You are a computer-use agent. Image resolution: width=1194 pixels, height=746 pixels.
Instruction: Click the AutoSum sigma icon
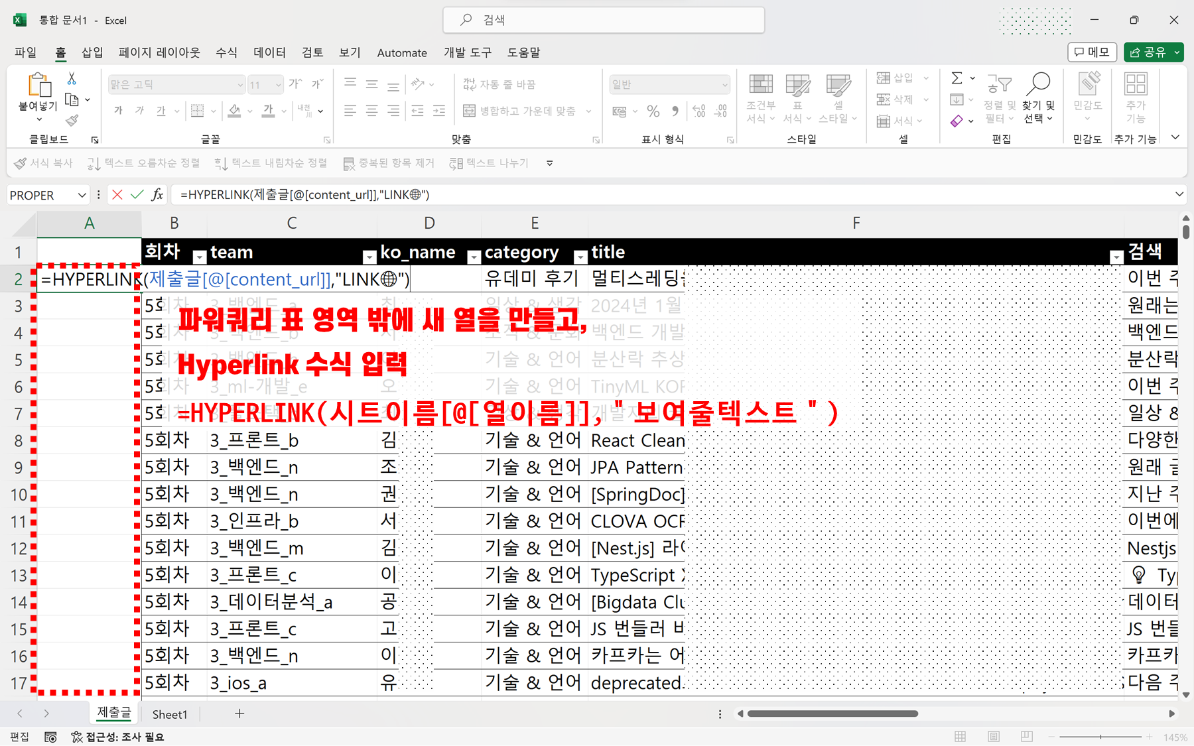(957, 78)
